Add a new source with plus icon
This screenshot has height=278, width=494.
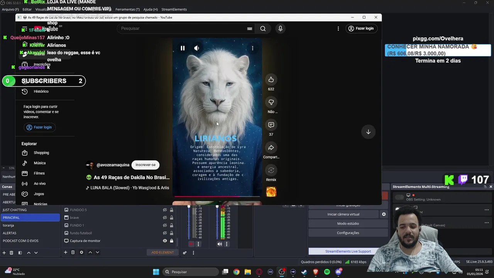(66, 253)
